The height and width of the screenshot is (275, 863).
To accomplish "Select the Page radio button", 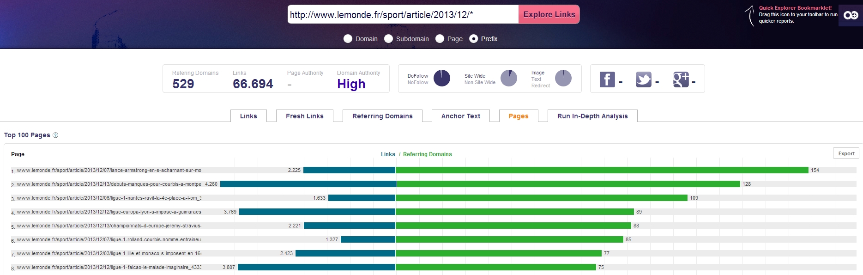I will pyautogui.click(x=440, y=39).
